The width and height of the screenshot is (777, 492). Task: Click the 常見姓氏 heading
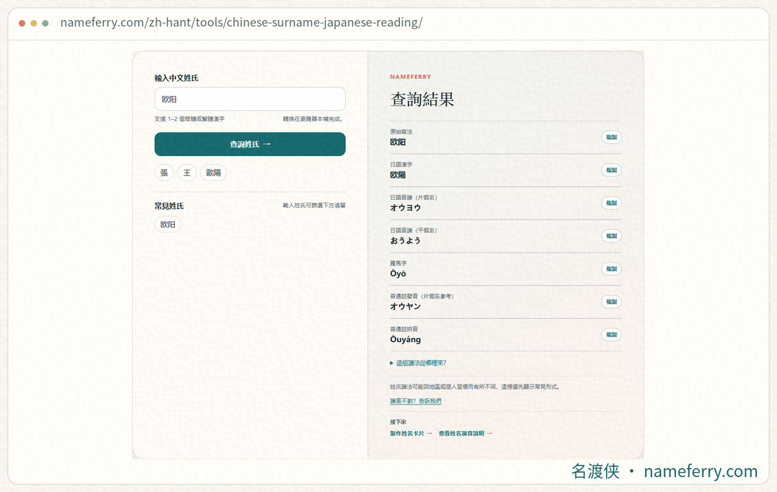[x=169, y=206]
